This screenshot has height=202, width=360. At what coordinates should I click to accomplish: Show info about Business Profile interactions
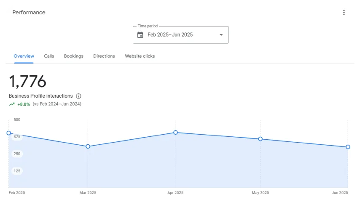pos(78,96)
